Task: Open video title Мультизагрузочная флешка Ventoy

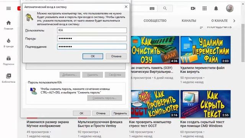Action: point(100,124)
